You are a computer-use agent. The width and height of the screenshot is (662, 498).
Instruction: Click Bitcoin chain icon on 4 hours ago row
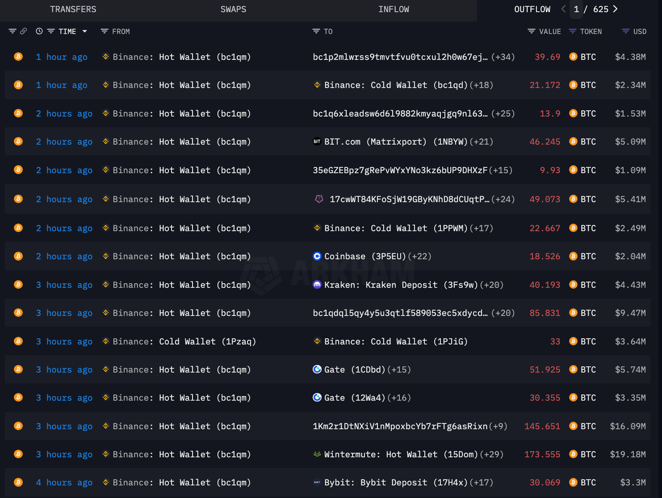(x=18, y=482)
